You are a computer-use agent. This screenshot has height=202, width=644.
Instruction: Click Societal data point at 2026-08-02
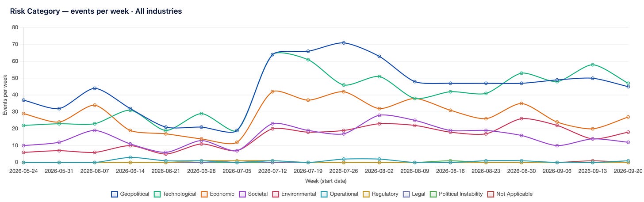click(379, 115)
